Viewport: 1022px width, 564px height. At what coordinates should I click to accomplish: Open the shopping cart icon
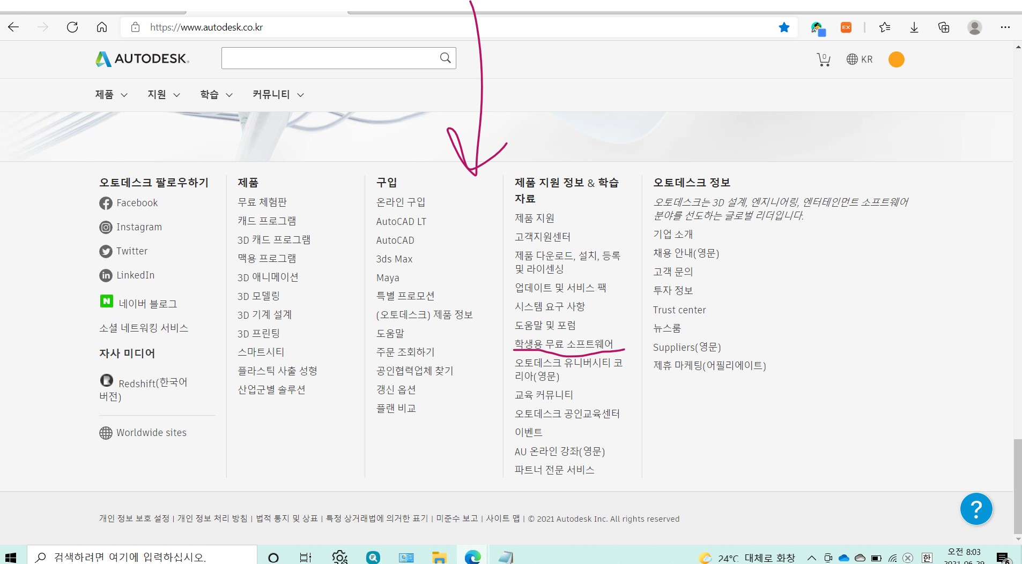coord(824,59)
